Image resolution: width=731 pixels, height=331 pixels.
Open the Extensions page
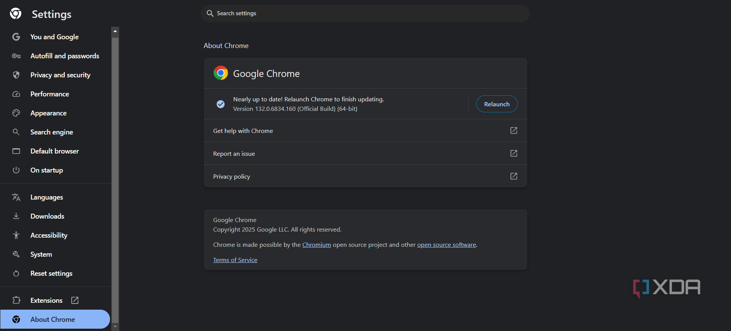tap(56, 300)
